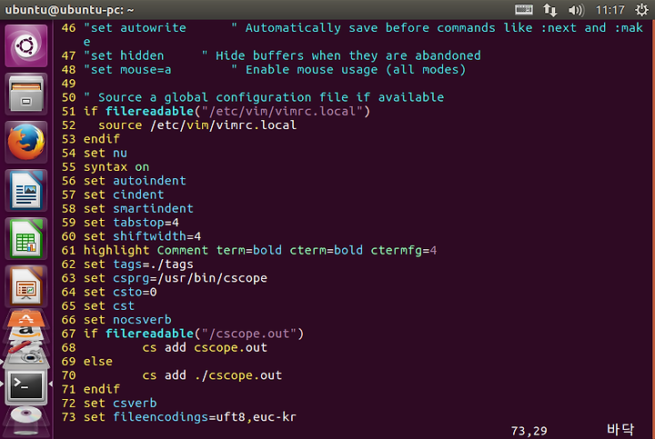Click 'set cst' on line 65

pyautogui.click(x=109, y=306)
